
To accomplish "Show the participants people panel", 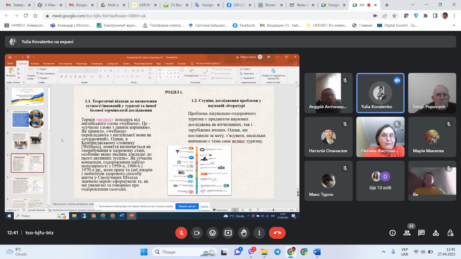I will click(x=407, y=233).
